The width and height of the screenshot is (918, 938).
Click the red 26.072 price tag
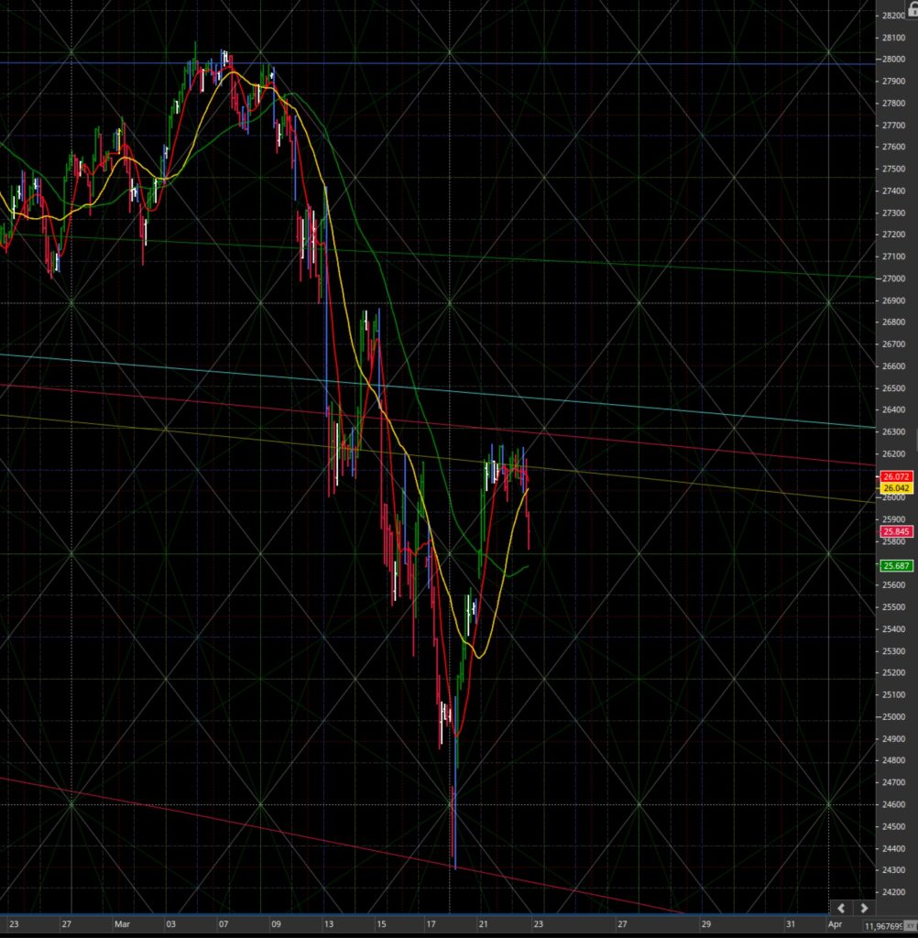click(x=896, y=476)
